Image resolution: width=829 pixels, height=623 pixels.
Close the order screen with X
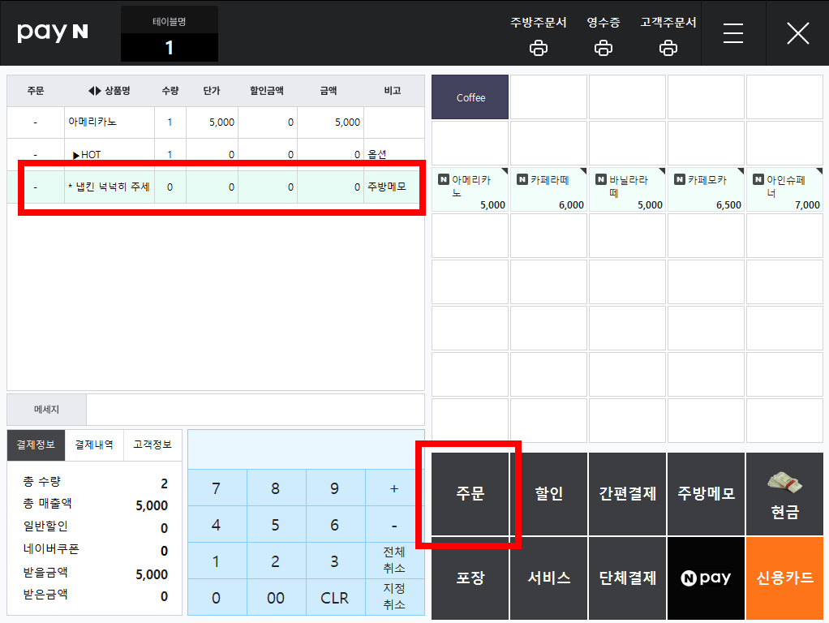click(x=798, y=32)
